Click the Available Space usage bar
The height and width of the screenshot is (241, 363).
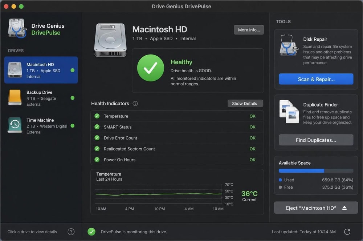[316, 171]
